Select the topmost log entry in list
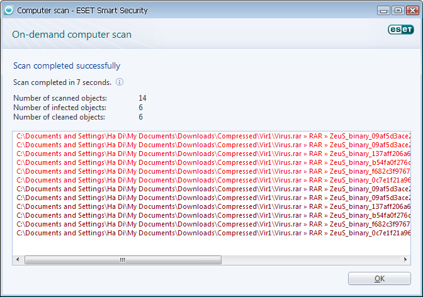This screenshot has height=297, width=423. click(x=213, y=136)
